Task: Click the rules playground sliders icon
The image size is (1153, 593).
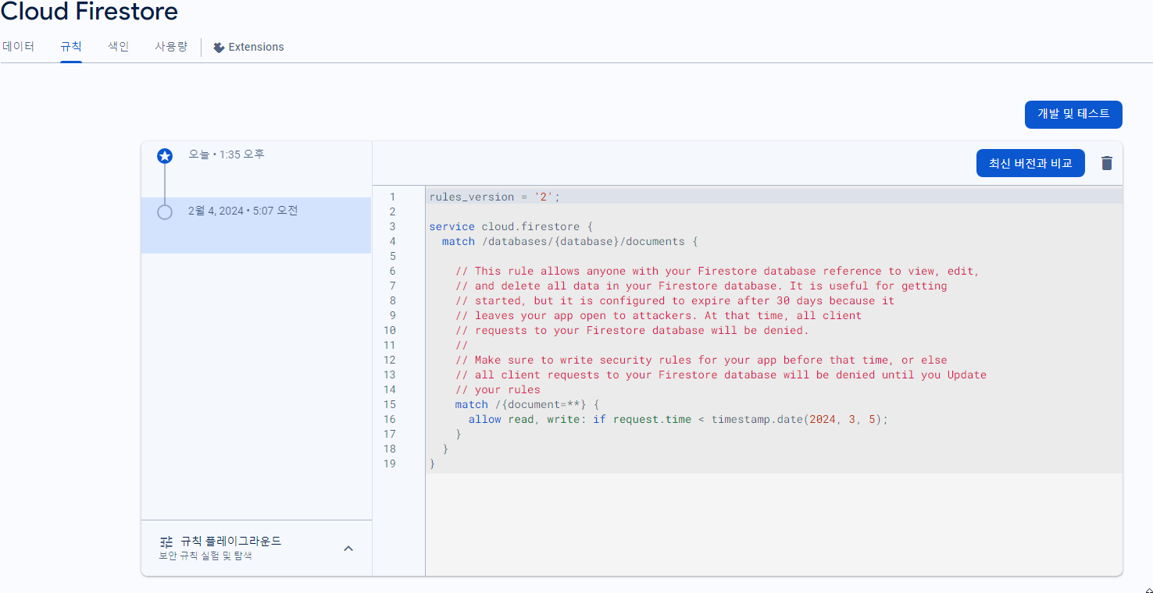Action: [166, 542]
